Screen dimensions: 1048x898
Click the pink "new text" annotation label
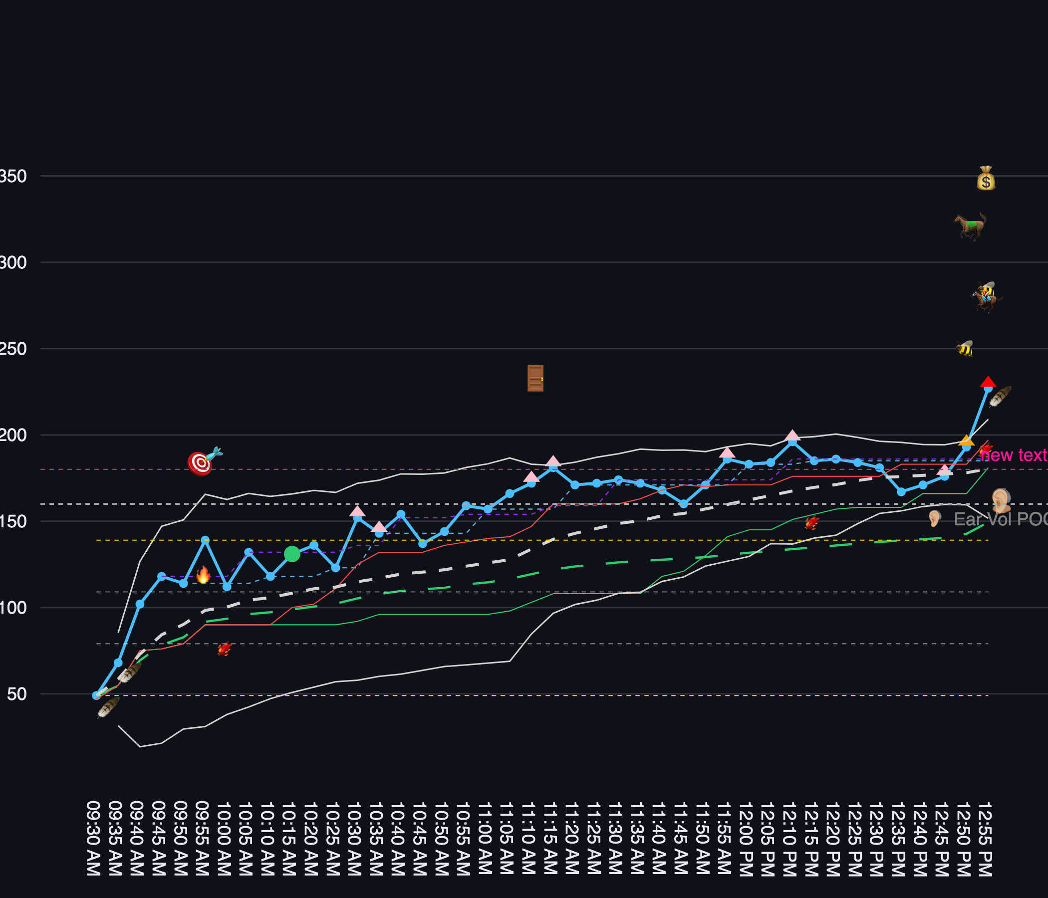(x=1013, y=455)
